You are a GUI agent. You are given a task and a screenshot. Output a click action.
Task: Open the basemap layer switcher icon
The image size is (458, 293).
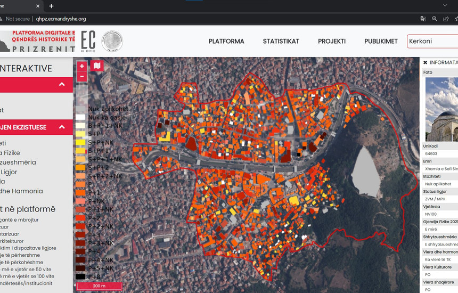[97, 66]
